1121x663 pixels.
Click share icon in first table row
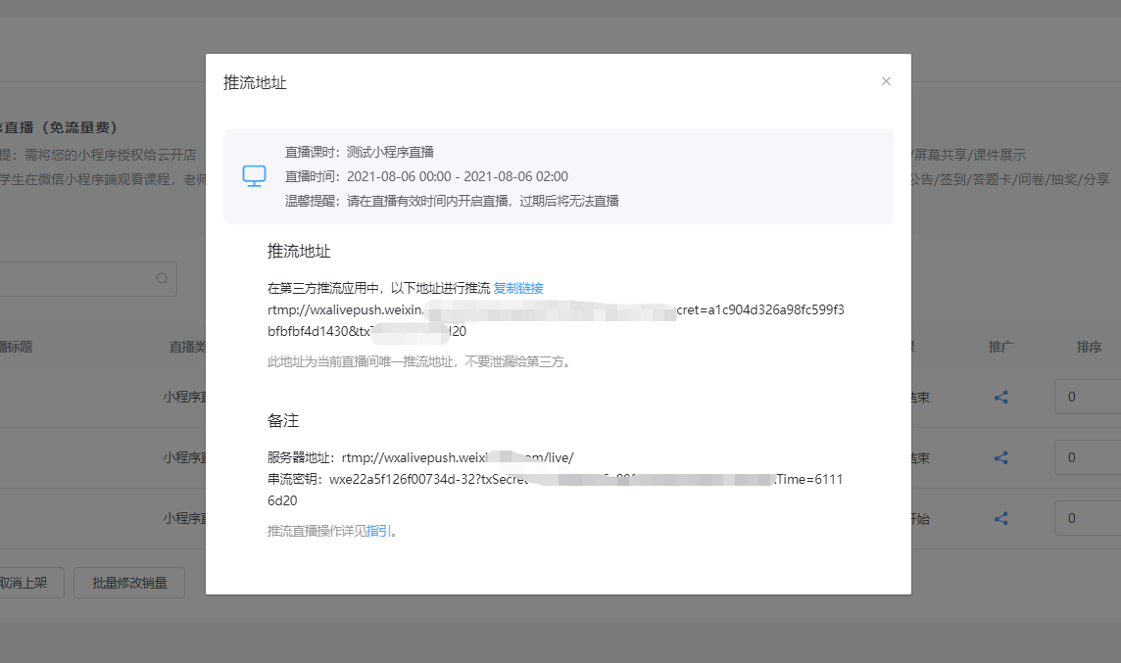point(1000,398)
